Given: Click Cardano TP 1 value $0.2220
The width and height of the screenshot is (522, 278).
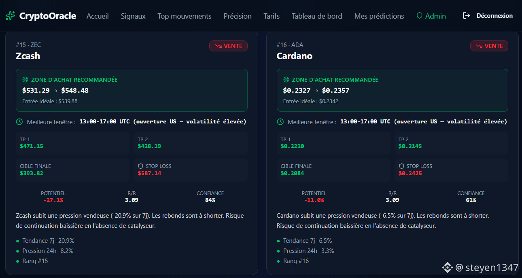Looking at the screenshot, I should click(x=292, y=146).
